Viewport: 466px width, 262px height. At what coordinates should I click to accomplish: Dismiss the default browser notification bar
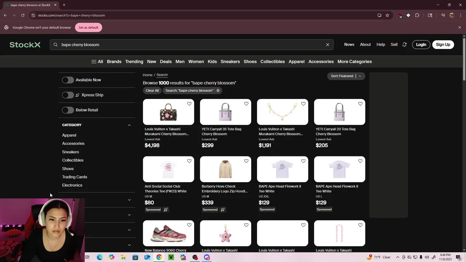[x=459, y=28]
